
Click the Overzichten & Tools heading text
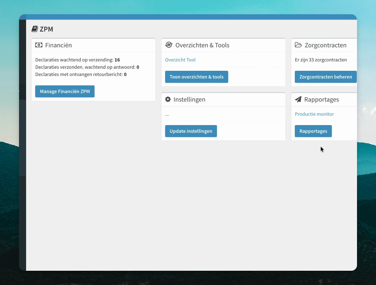tap(202, 45)
